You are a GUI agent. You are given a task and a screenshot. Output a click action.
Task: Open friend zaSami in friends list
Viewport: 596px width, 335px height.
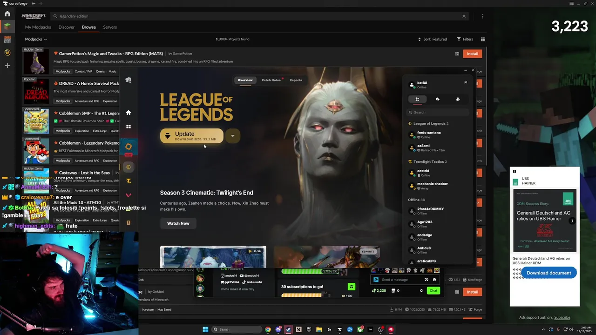coord(438,148)
